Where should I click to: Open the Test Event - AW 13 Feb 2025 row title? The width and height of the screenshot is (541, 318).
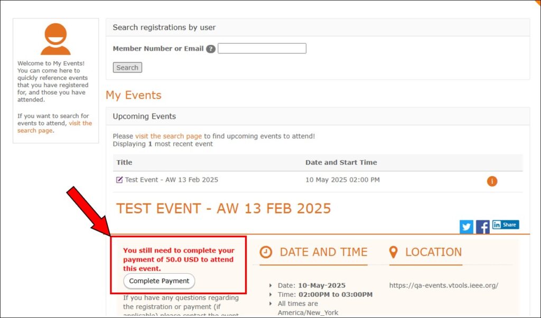[x=172, y=180]
